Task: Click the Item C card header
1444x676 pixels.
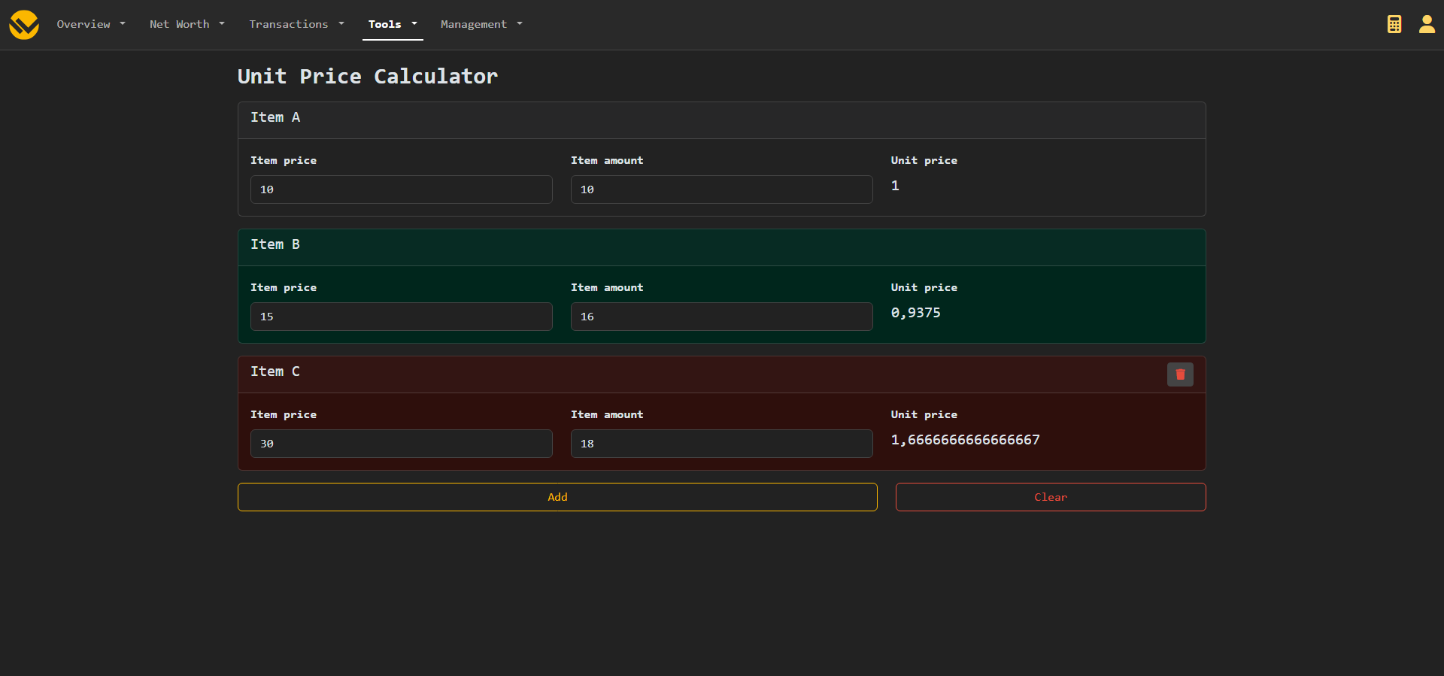Action: click(677, 374)
